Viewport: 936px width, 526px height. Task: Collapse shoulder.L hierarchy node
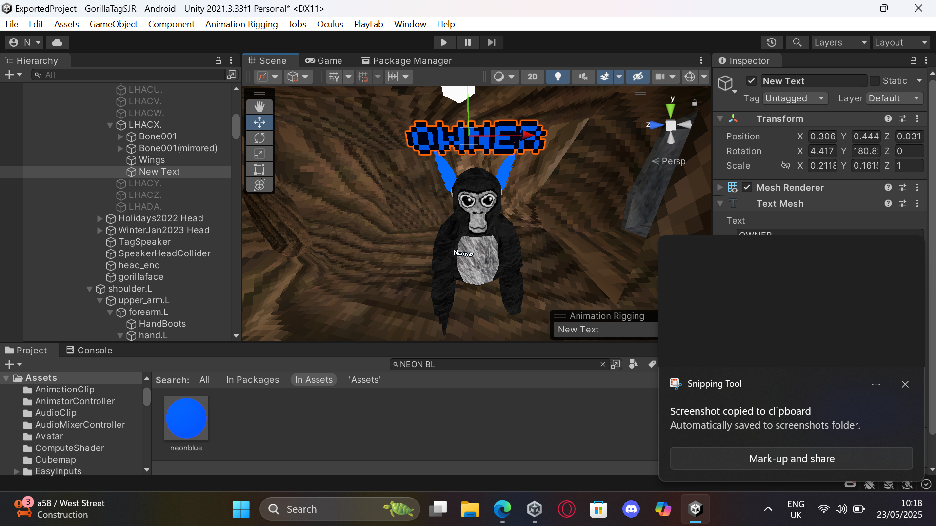[90, 289]
